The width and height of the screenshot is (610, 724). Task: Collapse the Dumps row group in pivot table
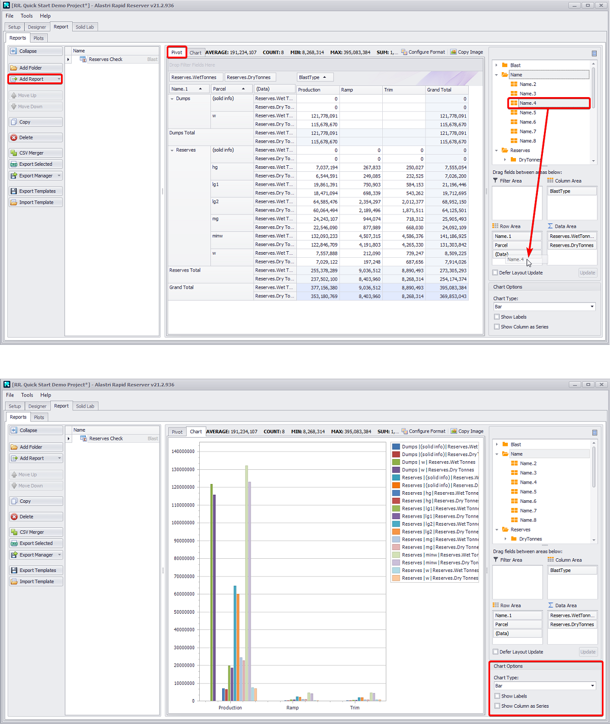pyautogui.click(x=172, y=99)
